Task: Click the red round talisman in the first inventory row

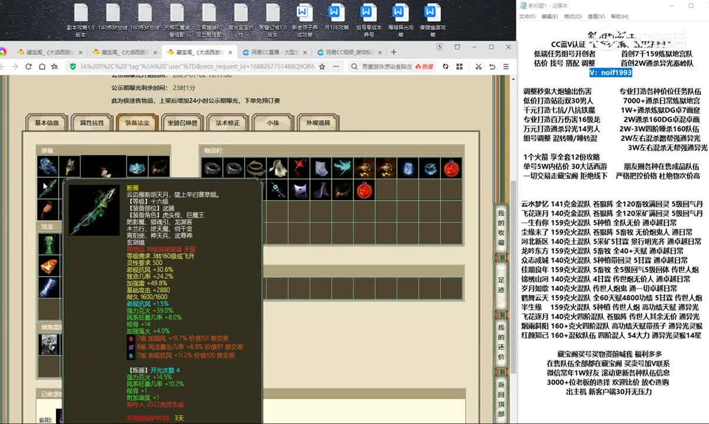Action: click(451, 168)
